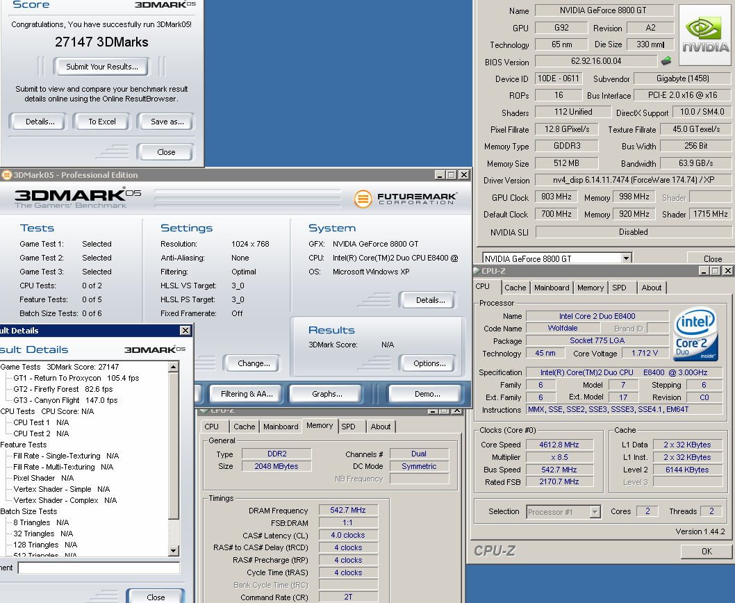Click DRAM Frequency value 542.7 MHz

[x=348, y=510]
